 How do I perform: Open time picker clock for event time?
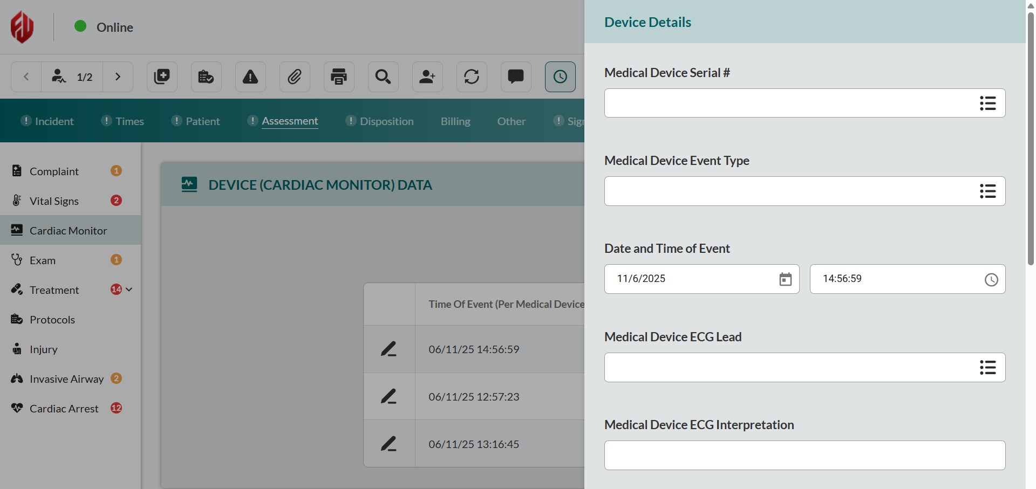coord(991,279)
